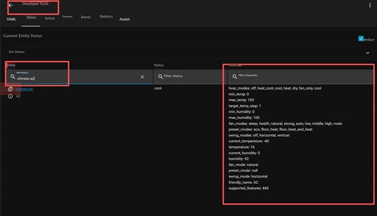The image size is (377, 216).
Task: Select the 'cool' status value
Action: pos(158,88)
